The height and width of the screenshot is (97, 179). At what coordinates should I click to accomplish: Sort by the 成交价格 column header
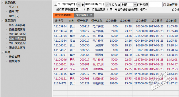[125, 21]
